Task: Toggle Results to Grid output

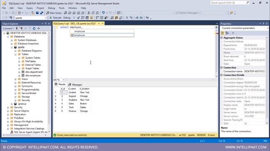Action: [116, 18]
